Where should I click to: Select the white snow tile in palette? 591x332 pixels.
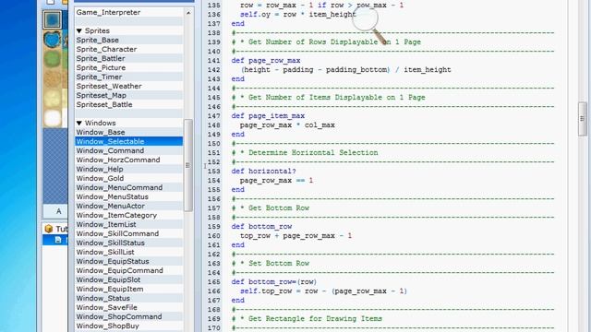click(x=53, y=118)
